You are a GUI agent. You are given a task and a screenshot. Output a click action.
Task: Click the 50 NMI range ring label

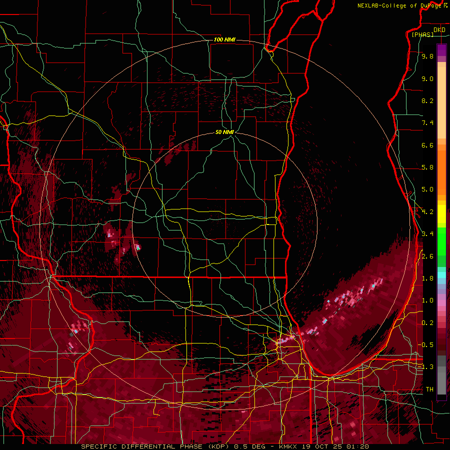click(224, 132)
